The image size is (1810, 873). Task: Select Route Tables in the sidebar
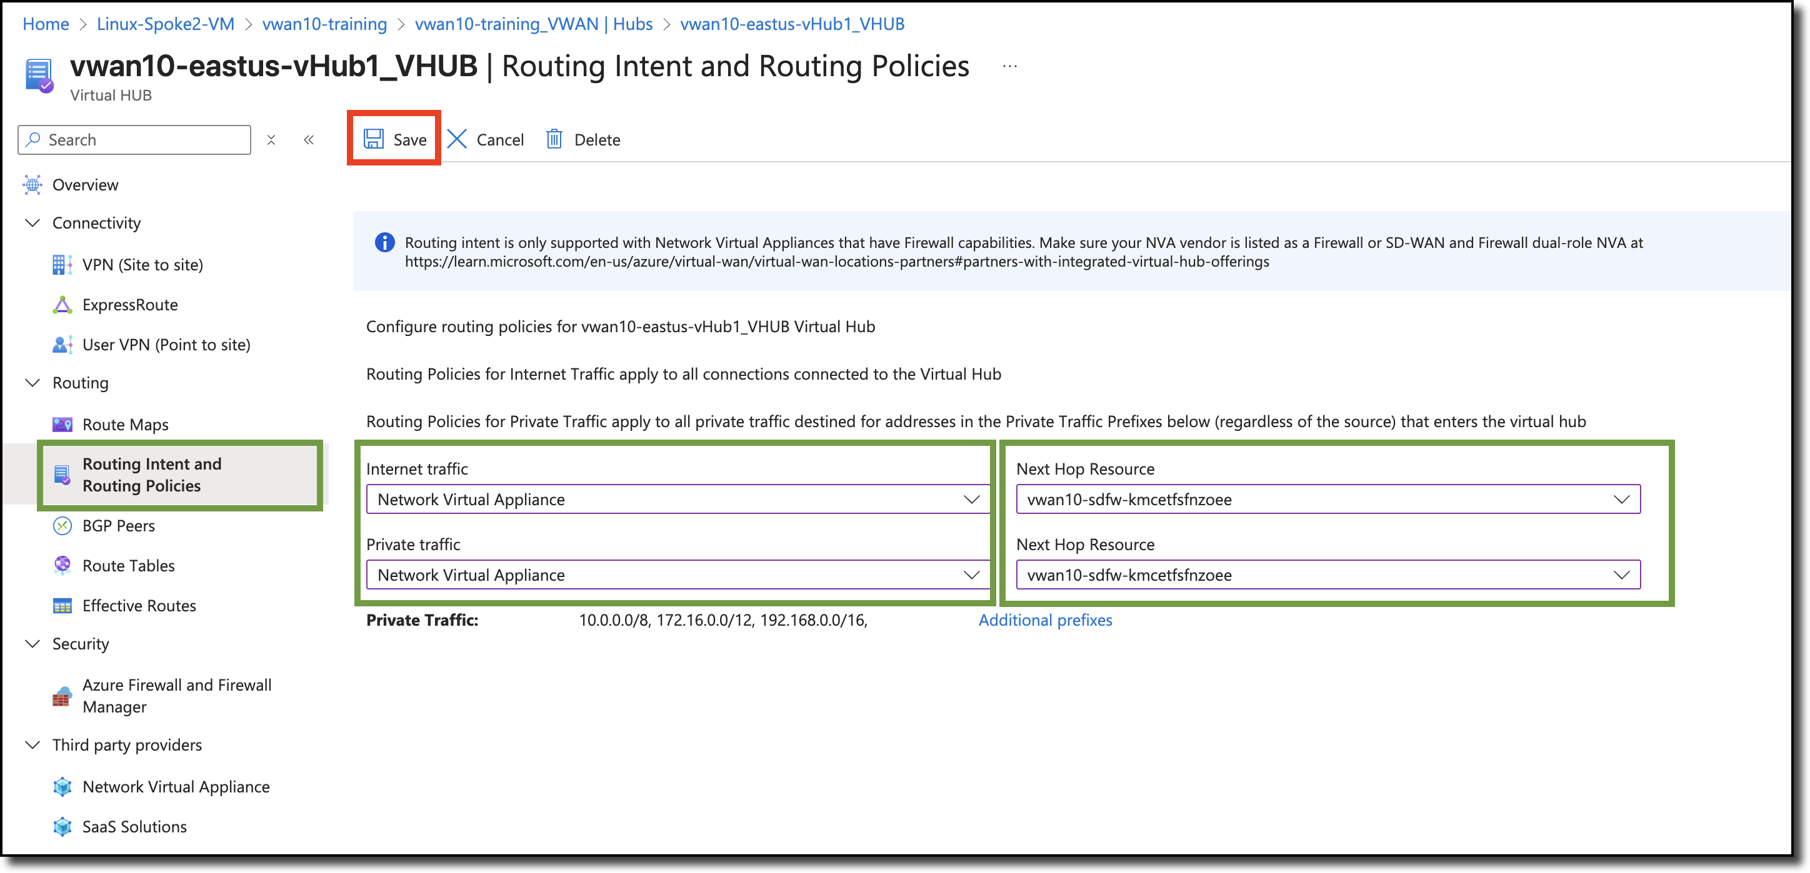click(129, 566)
